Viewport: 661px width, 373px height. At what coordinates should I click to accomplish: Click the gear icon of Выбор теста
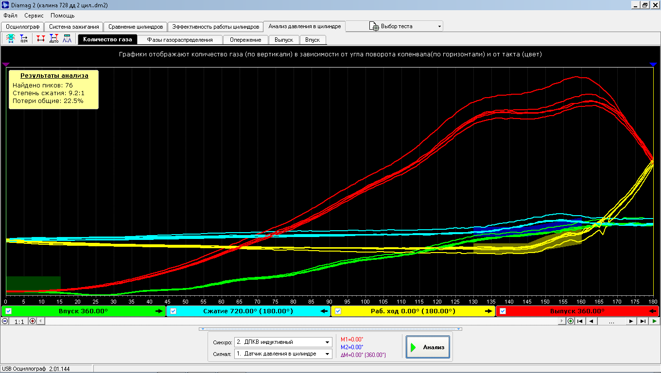pos(374,26)
